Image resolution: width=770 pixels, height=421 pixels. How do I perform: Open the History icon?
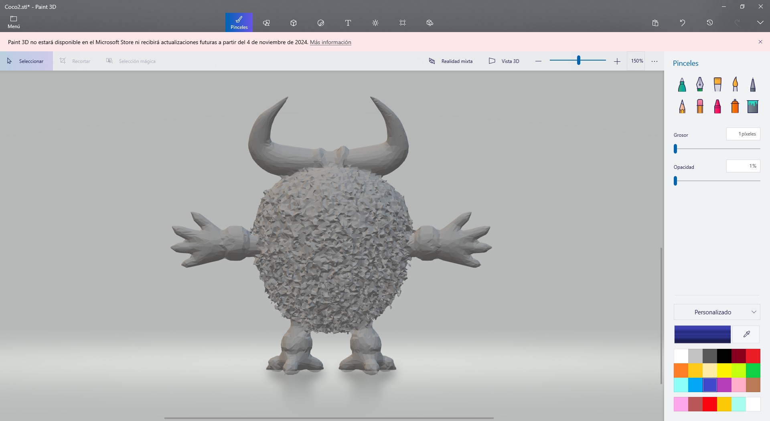[710, 23]
